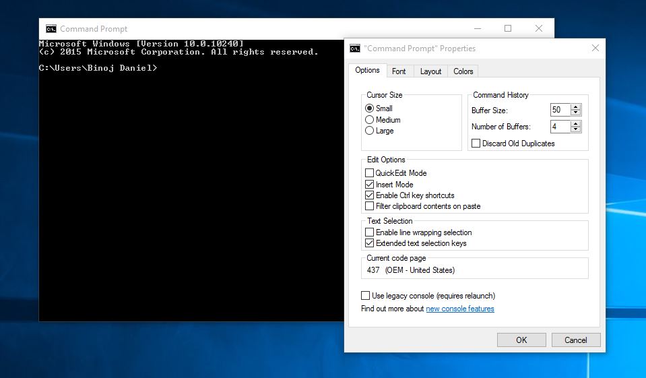
Task: Decrease Buffer Size with down arrow
Action: 576,113
